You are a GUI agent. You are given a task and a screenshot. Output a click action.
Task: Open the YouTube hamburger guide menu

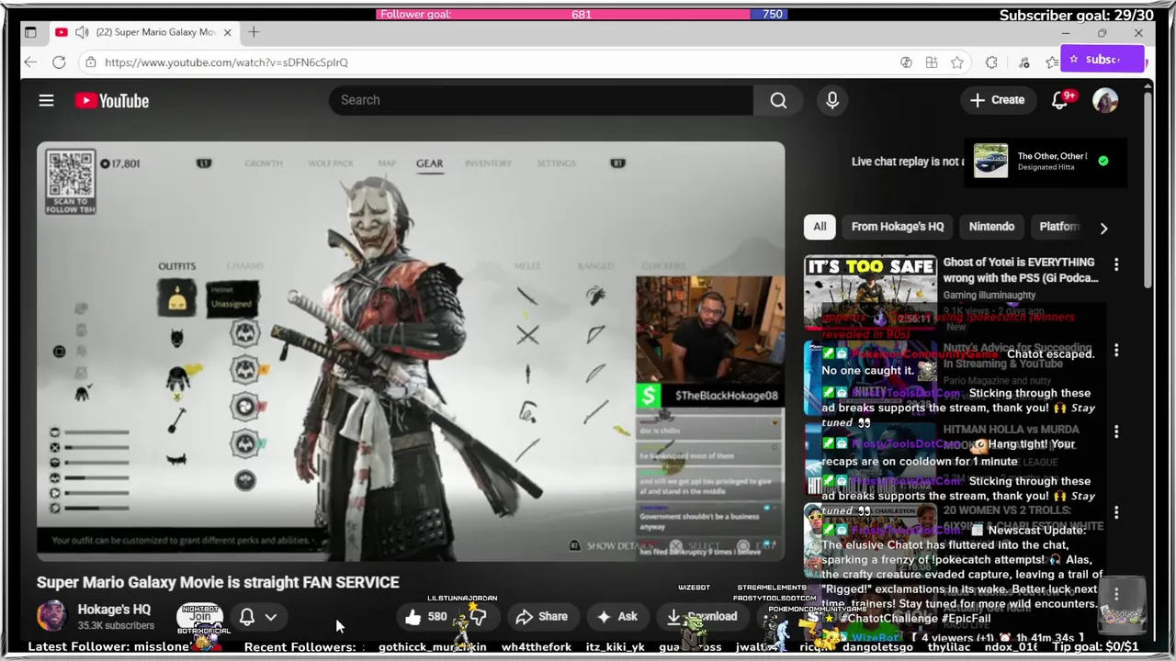pyautogui.click(x=46, y=100)
